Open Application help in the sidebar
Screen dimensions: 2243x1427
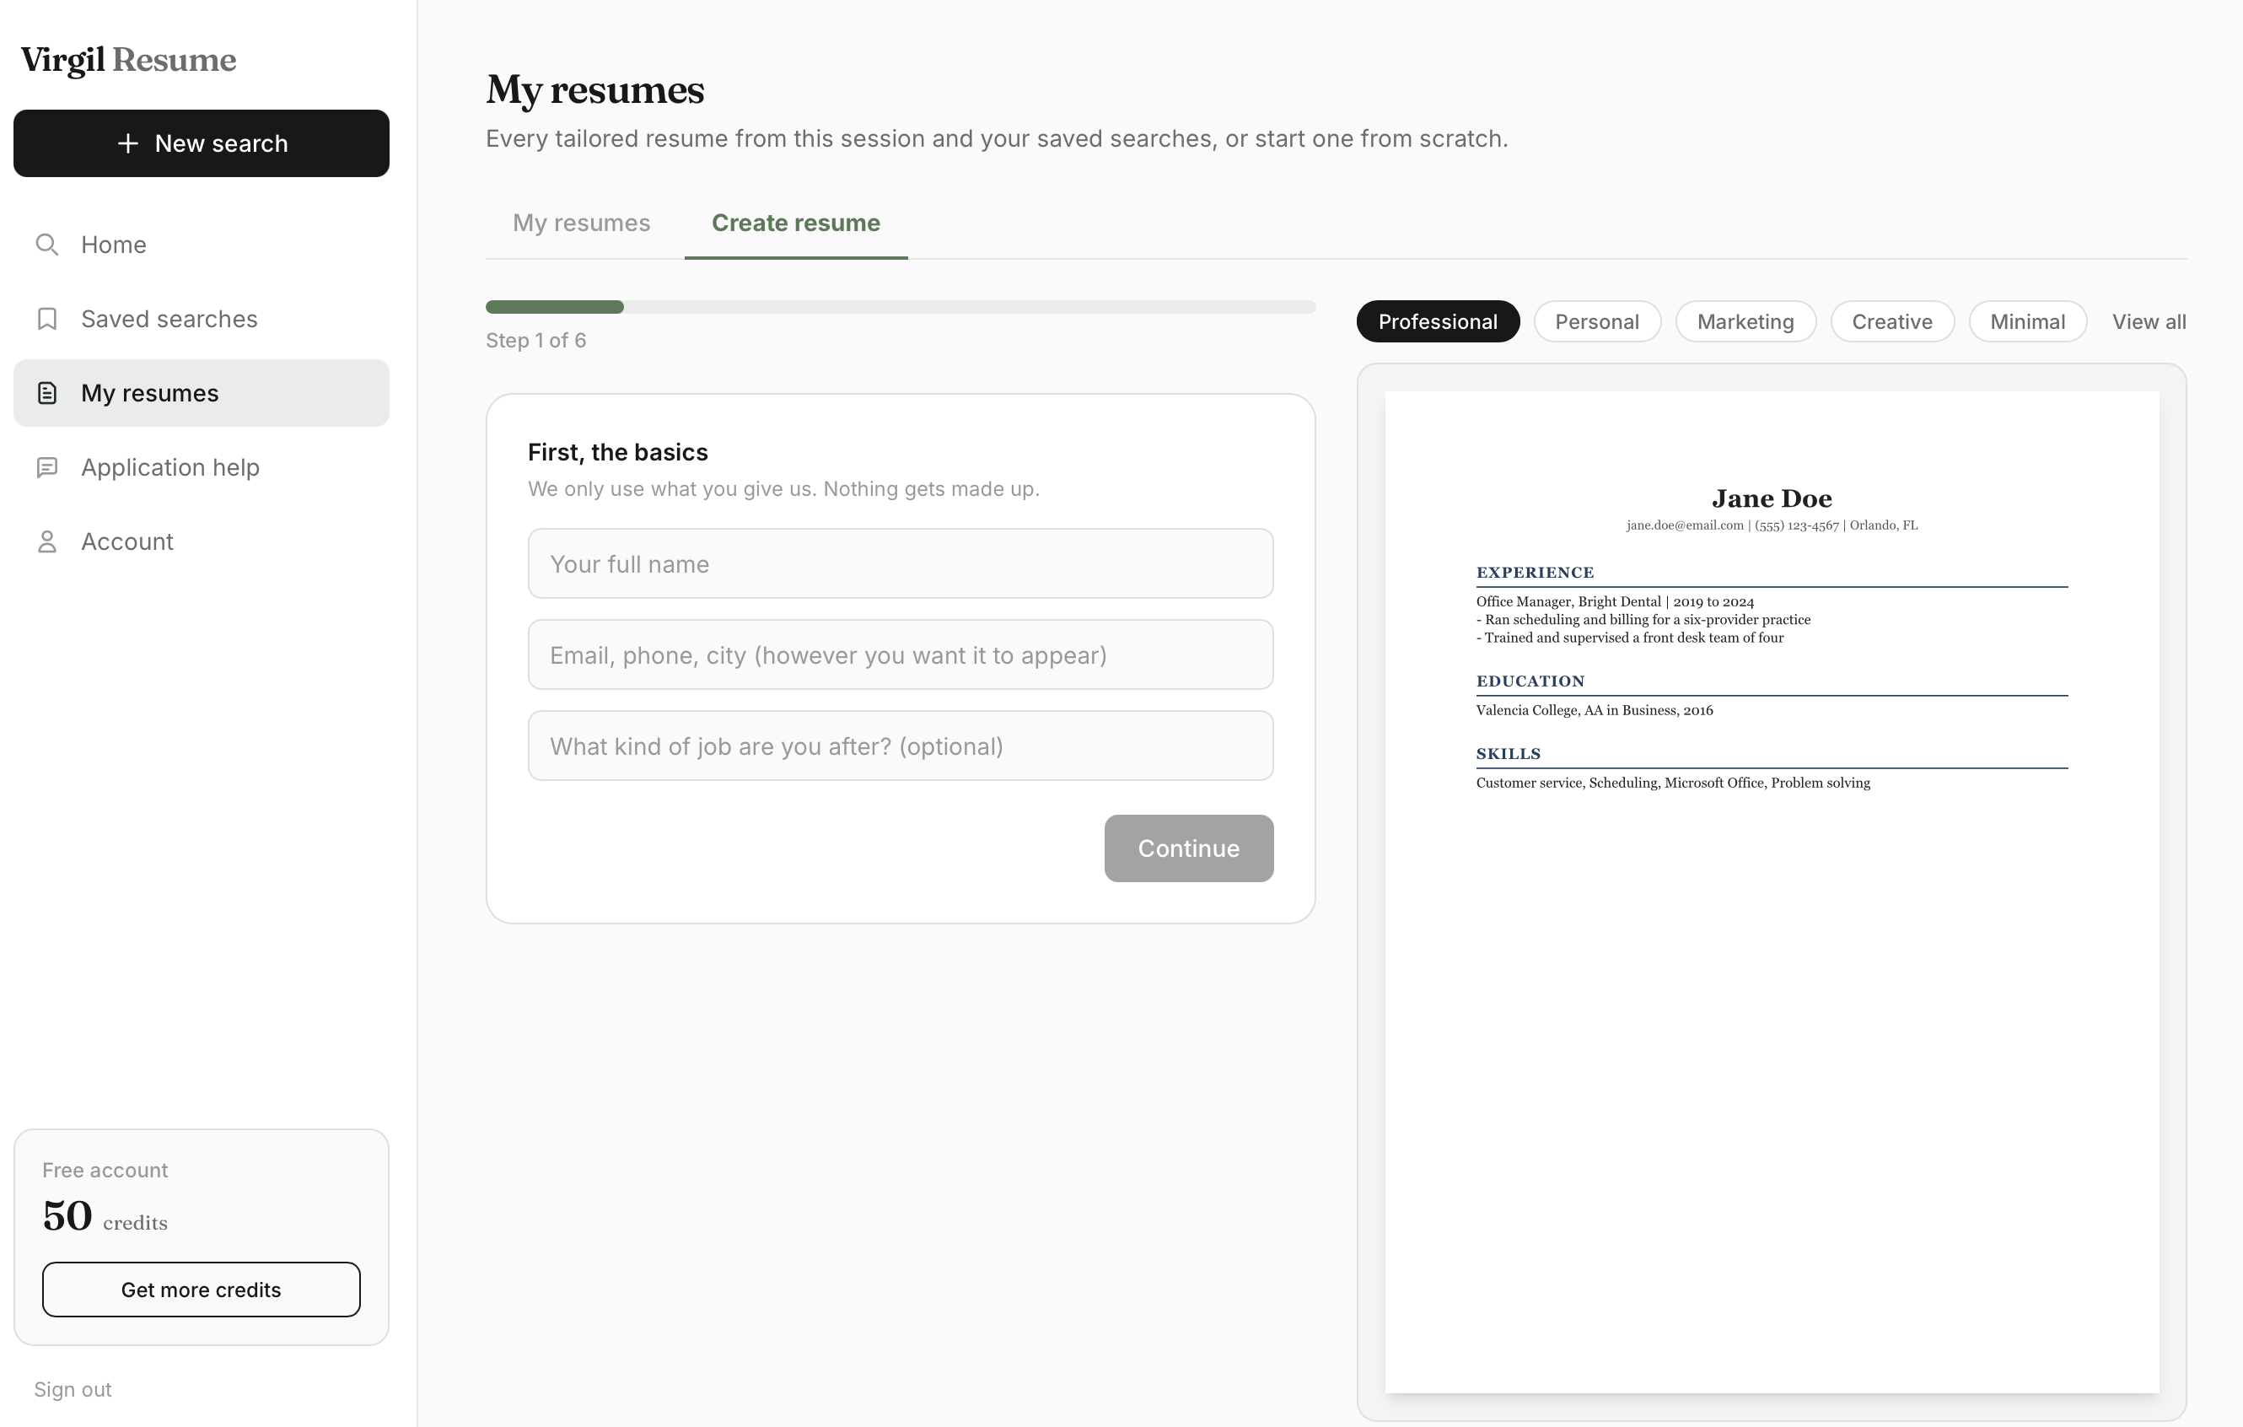click(202, 466)
